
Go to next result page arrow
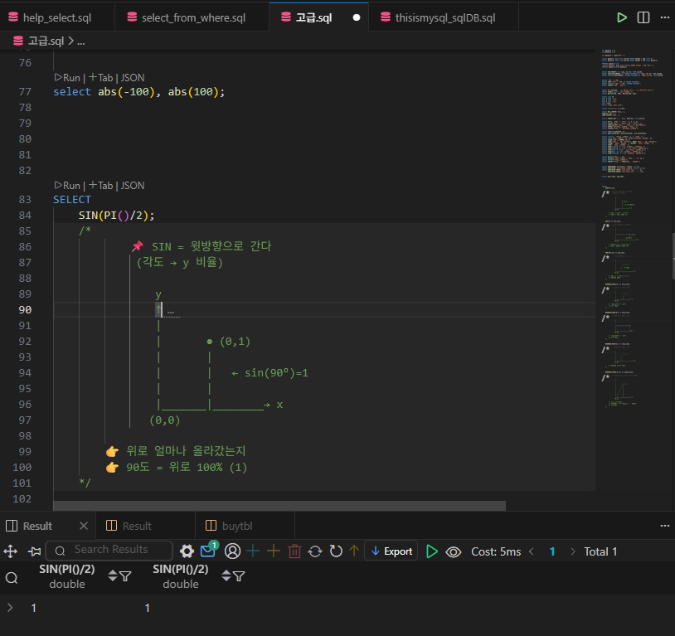tap(572, 551)
